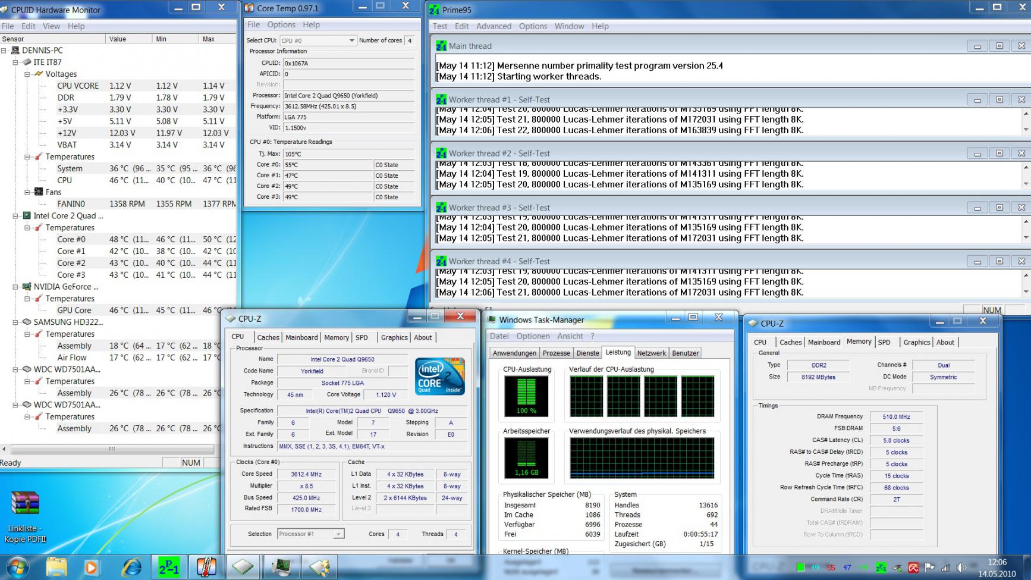
Task: Open the Avira antivirus tray icon
Action: pyautogui.click(x=913, y=568)
